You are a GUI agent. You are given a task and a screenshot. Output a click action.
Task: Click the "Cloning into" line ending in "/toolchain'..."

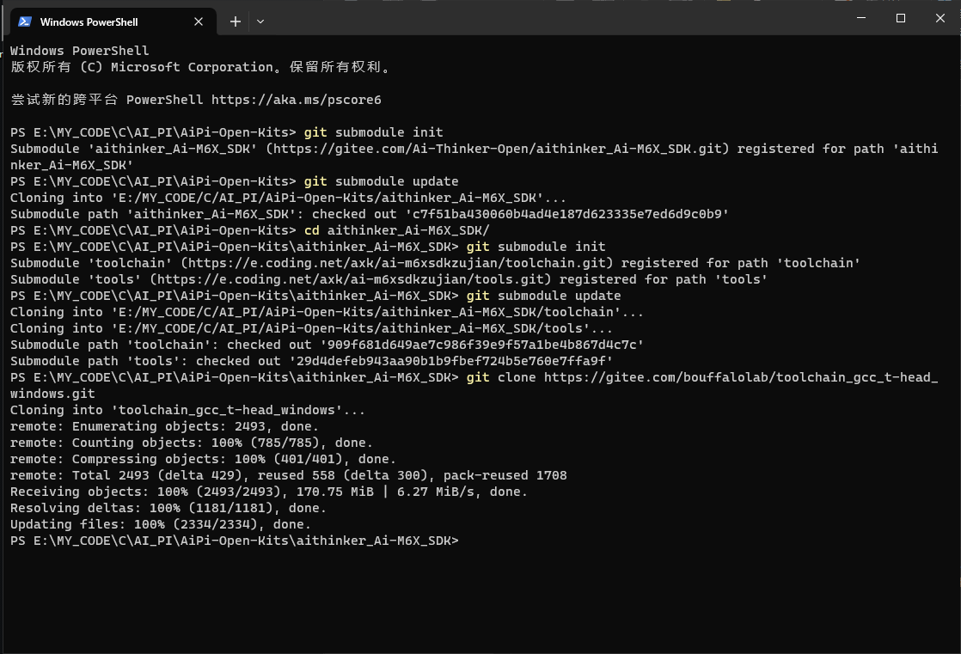327,312
